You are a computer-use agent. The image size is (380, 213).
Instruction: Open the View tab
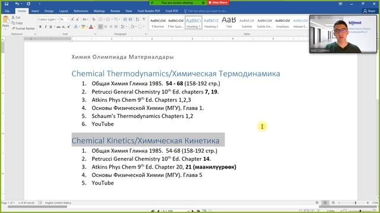129,11
